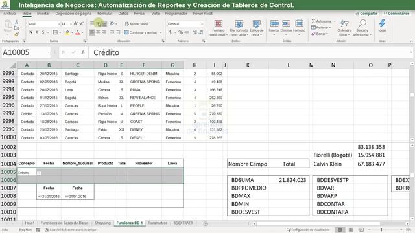Viewport: 415px width, 233px height.
Task: Toggle Subrayado (S) underline formatting
Action: click(x=43, y=32)
